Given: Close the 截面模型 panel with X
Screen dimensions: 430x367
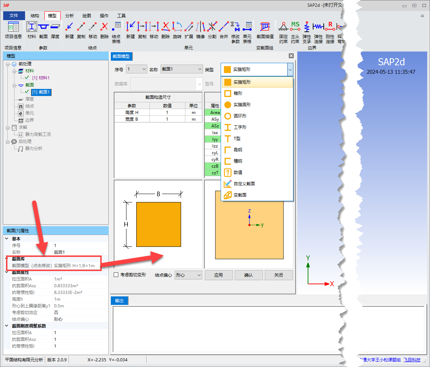Looking at the screenshot, I should (291, 56).
